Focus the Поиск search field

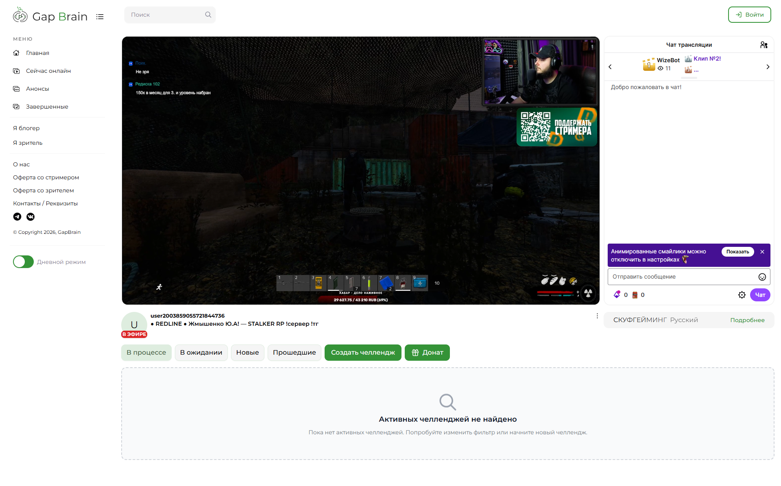coord(170,15)
